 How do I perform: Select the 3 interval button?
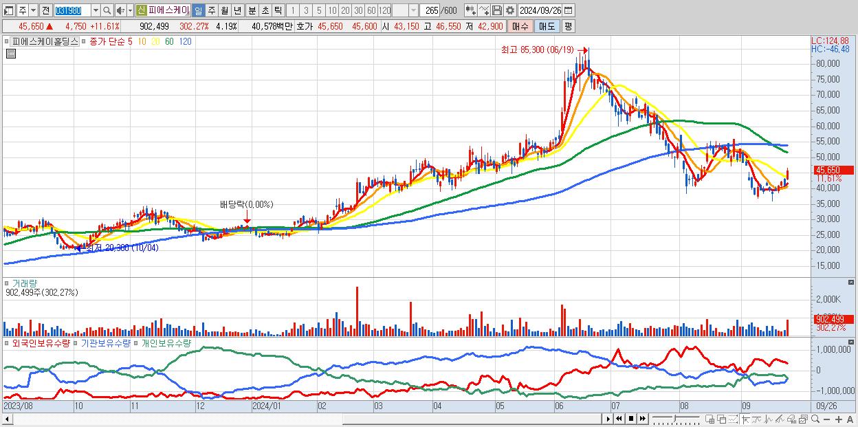pos(306,10)
